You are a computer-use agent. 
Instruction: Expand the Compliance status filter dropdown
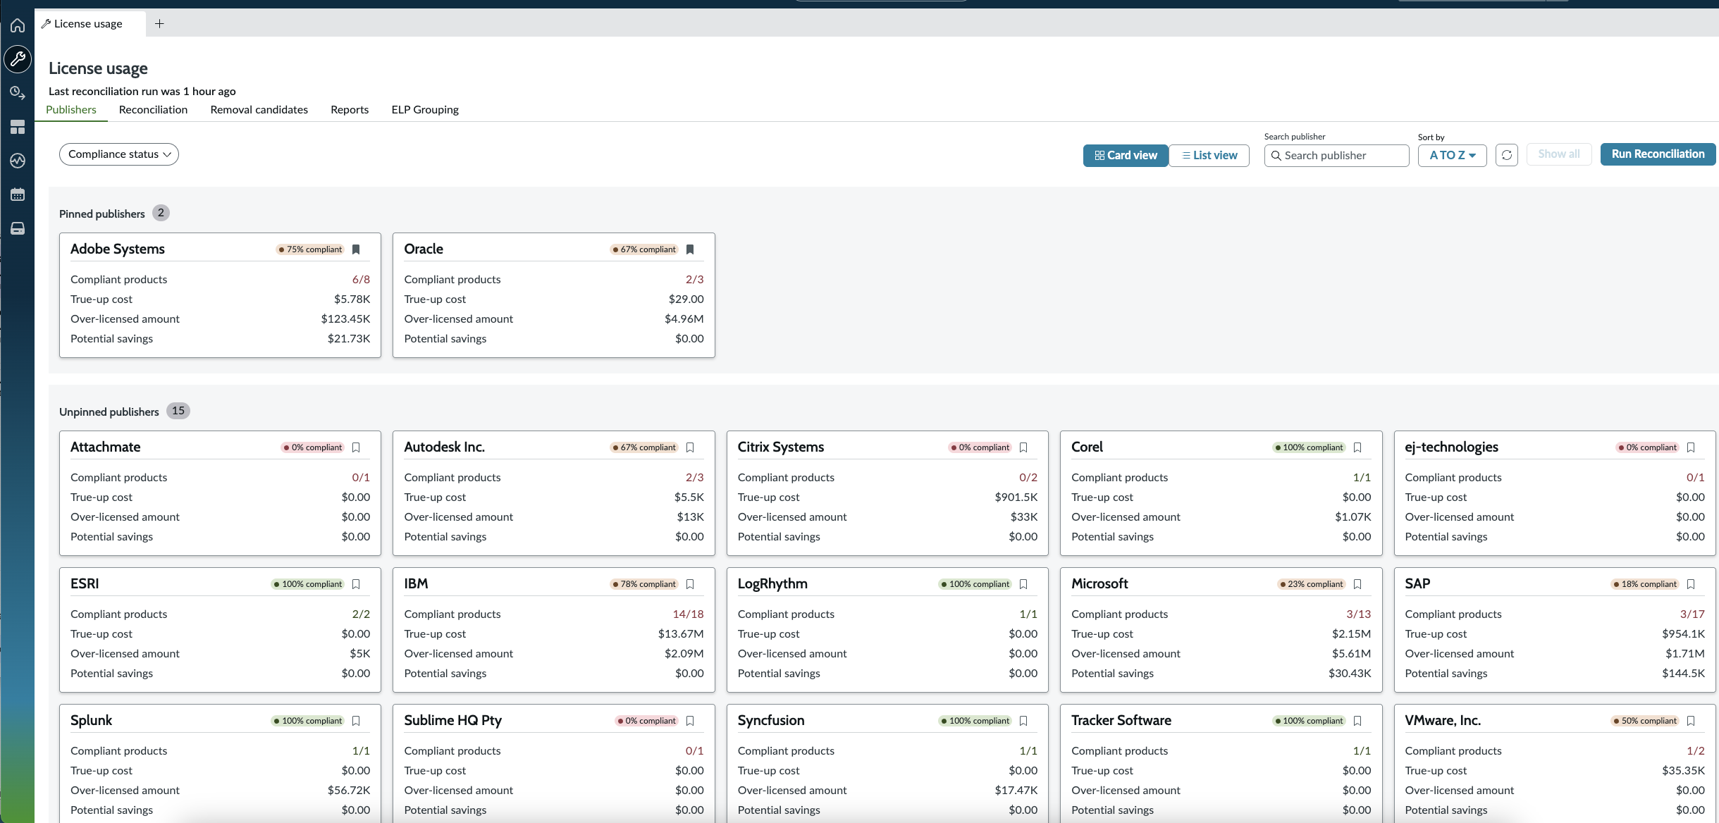pyautogui.click(x=119, y=154)
